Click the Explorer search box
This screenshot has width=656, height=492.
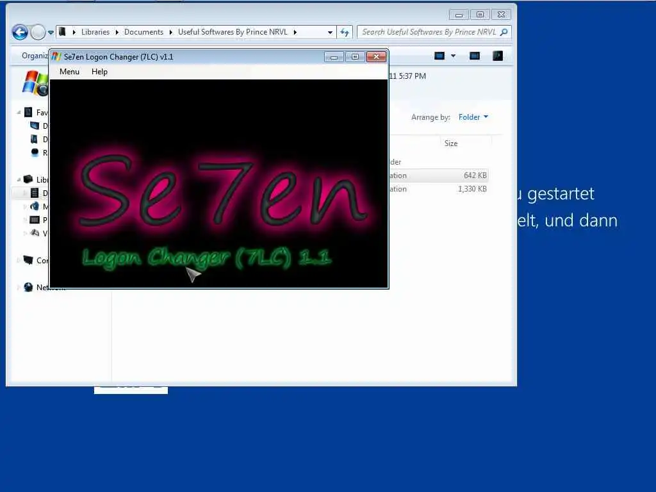coord(434,32)
